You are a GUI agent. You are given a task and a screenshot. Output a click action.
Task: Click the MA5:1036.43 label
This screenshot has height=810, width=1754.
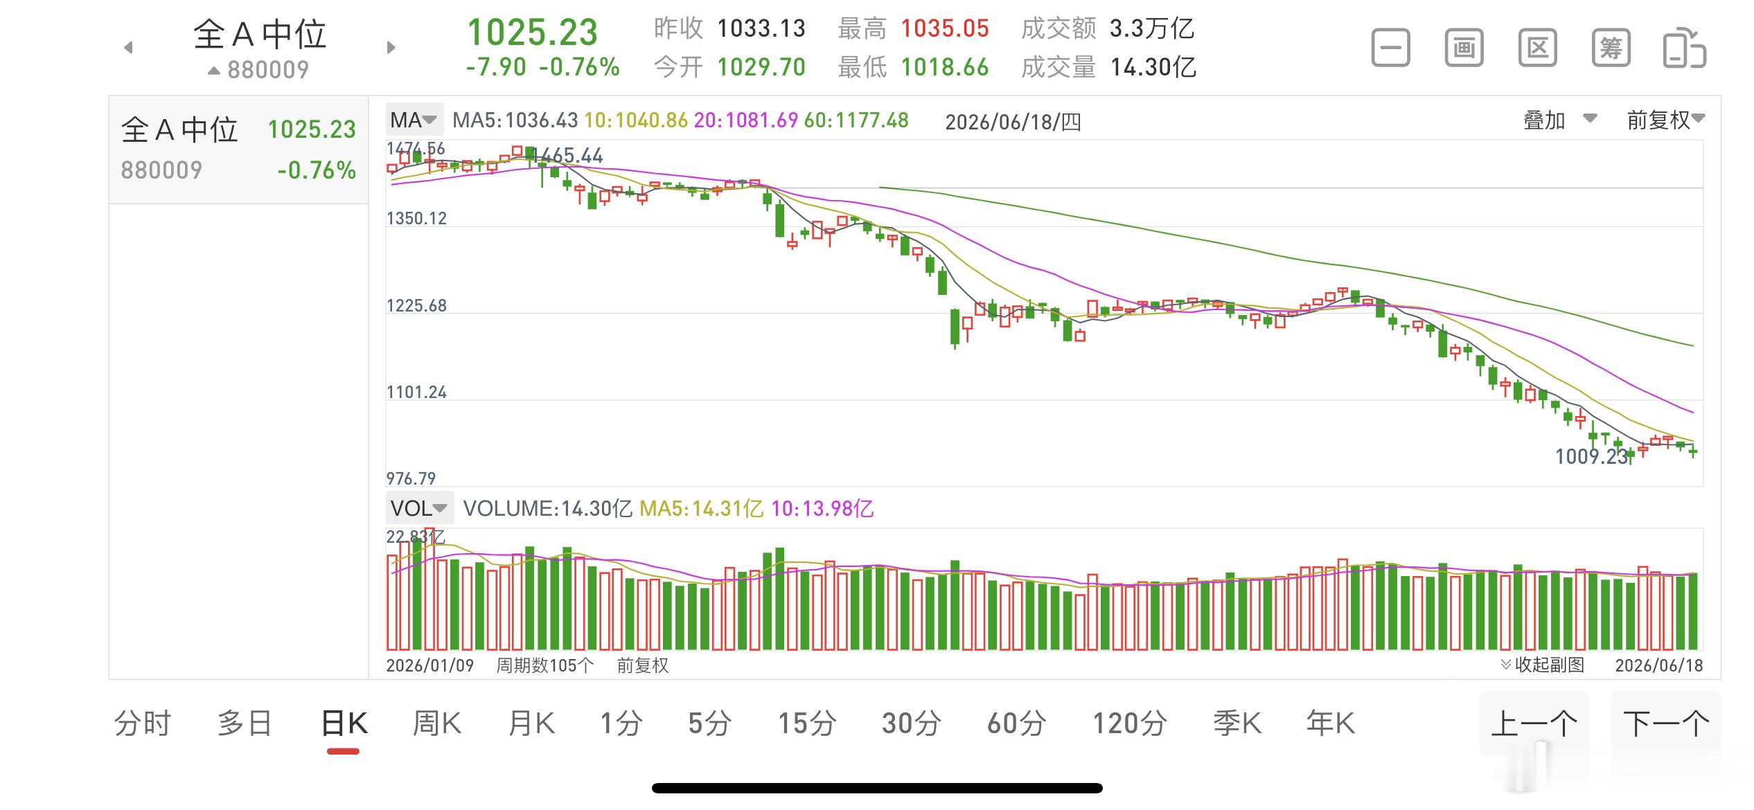coord(515,120)
